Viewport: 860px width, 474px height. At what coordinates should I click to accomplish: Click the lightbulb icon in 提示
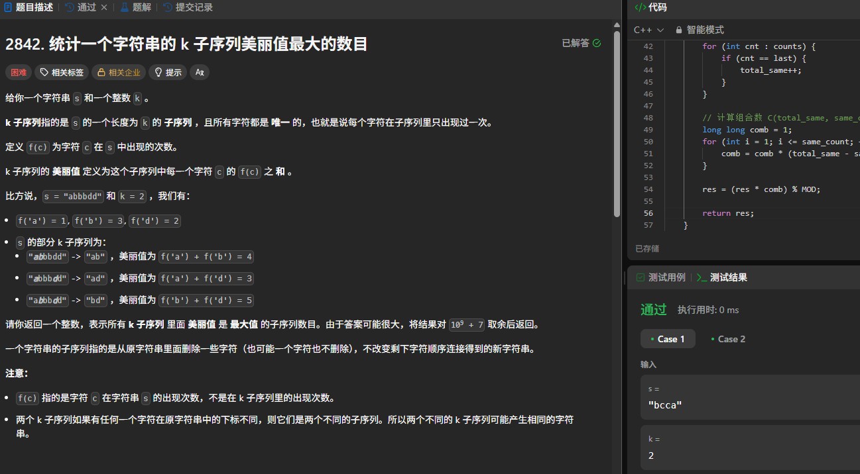point(158,72)
